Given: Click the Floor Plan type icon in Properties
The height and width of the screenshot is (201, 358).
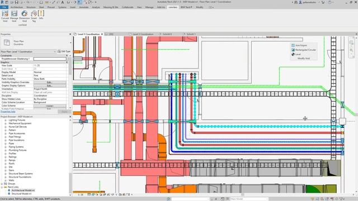Looking at the screenshot, I should coord(7,42).
